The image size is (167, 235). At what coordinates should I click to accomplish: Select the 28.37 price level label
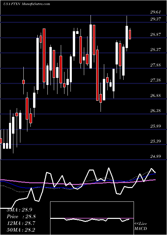pyautogui.click(x=155, y=50)
